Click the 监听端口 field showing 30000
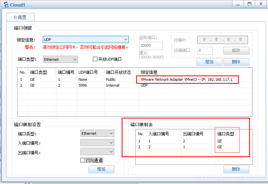This screenshot has height=184, width=268. tap(151, 46)
